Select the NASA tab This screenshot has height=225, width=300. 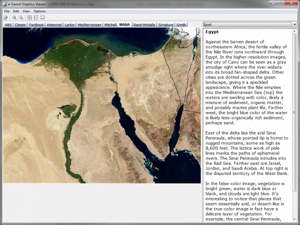point(124,24)
